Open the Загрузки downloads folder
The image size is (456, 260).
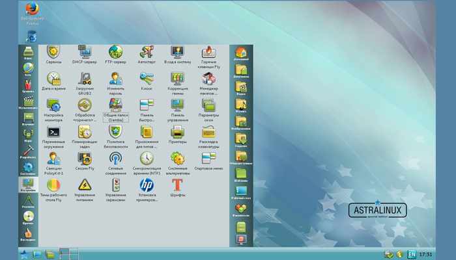241,140
